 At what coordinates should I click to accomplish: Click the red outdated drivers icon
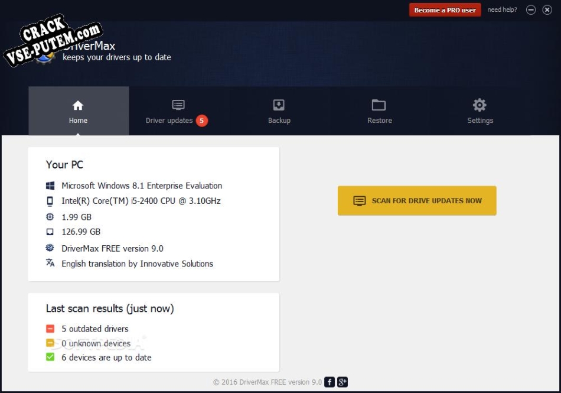click(50, 328)
